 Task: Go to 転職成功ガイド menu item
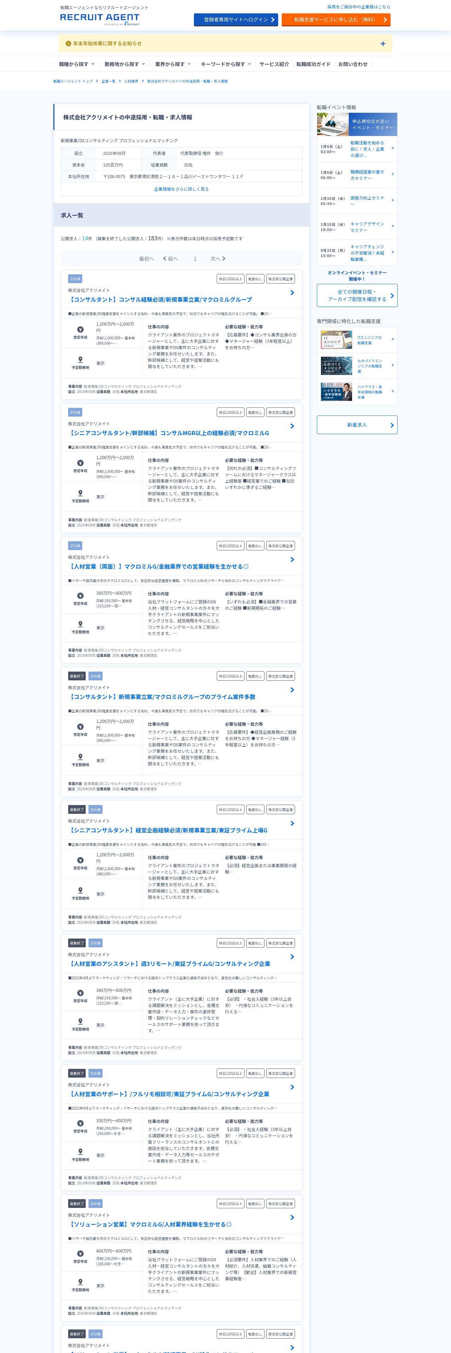313,64
